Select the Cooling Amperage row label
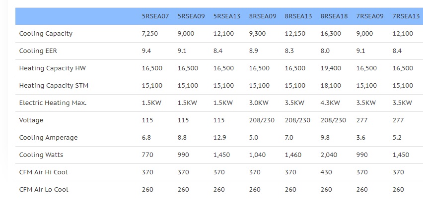 point(48,138)
